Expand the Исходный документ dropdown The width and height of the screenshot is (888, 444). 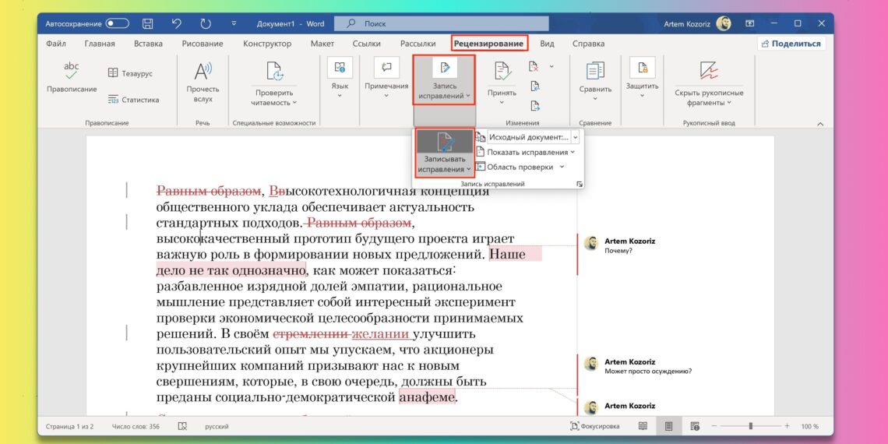click(575, 137)
